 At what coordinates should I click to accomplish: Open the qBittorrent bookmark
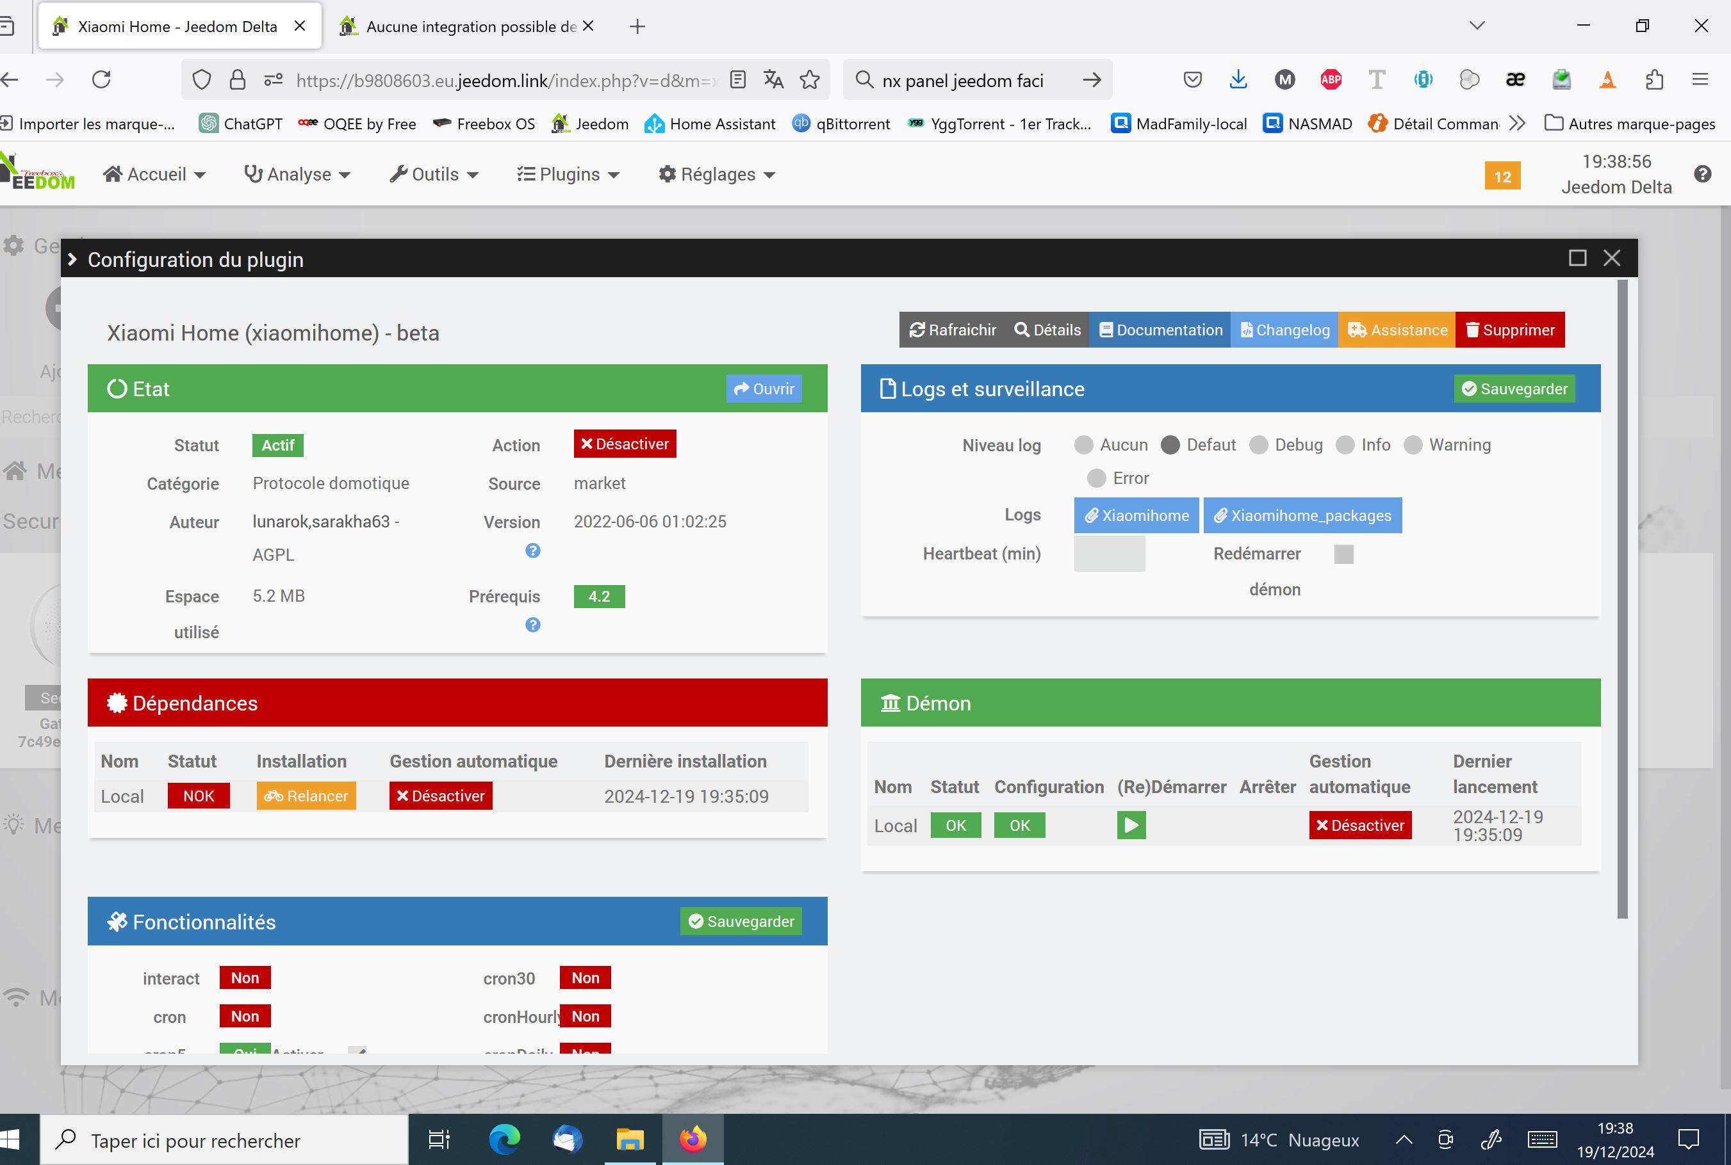841,124
